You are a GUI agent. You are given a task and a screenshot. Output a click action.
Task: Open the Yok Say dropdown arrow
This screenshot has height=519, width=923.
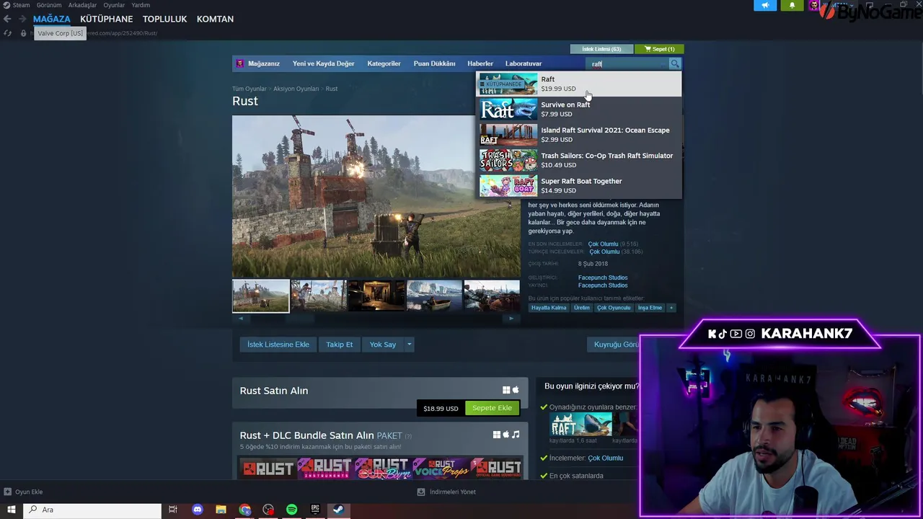point(409,345)
